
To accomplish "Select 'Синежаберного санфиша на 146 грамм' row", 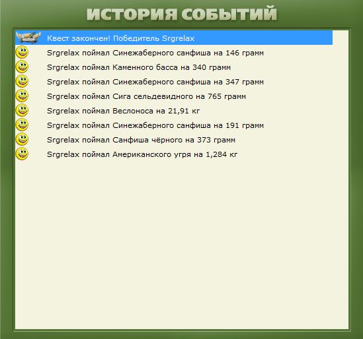I will (x=174, y=53).
